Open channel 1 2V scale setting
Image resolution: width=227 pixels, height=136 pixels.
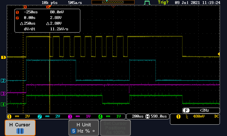[x=20, y=116]
